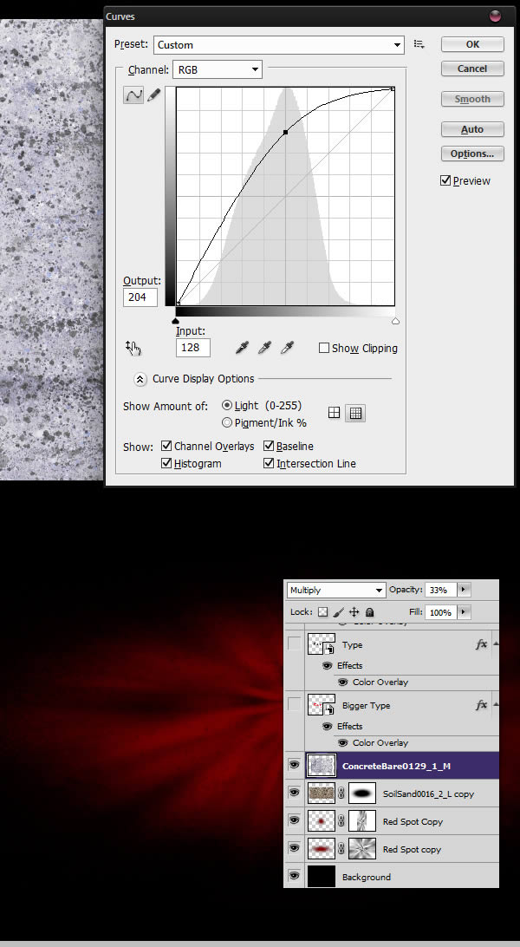Click the Opacity 33% field
520x947 pixels.
point(440,590)
